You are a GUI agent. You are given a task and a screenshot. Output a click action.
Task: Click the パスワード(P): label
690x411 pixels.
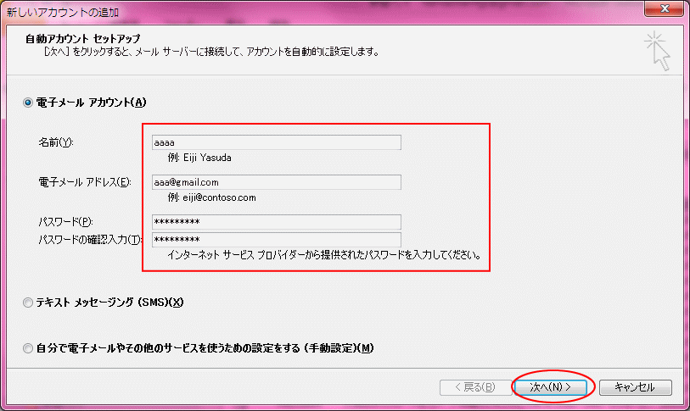click(66, 221)
